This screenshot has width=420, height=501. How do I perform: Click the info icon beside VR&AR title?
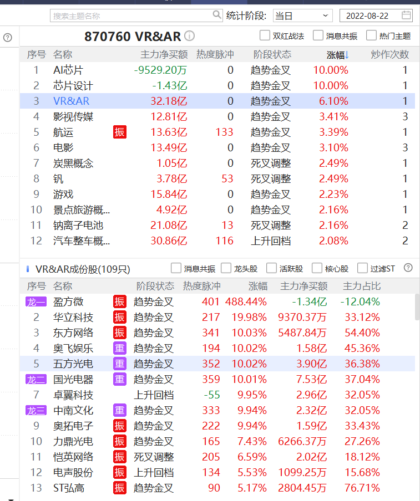(x=189, y=36)
